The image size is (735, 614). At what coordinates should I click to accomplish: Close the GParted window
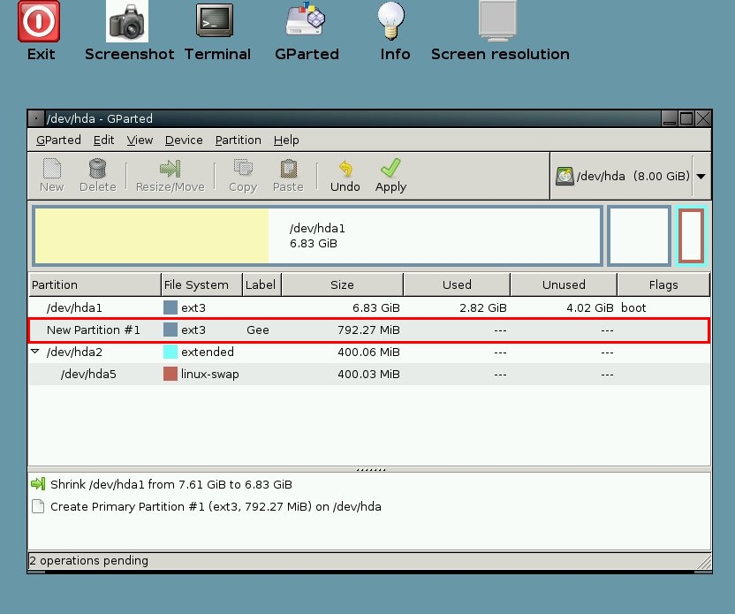pyautogui.click(x=703, y=118)
